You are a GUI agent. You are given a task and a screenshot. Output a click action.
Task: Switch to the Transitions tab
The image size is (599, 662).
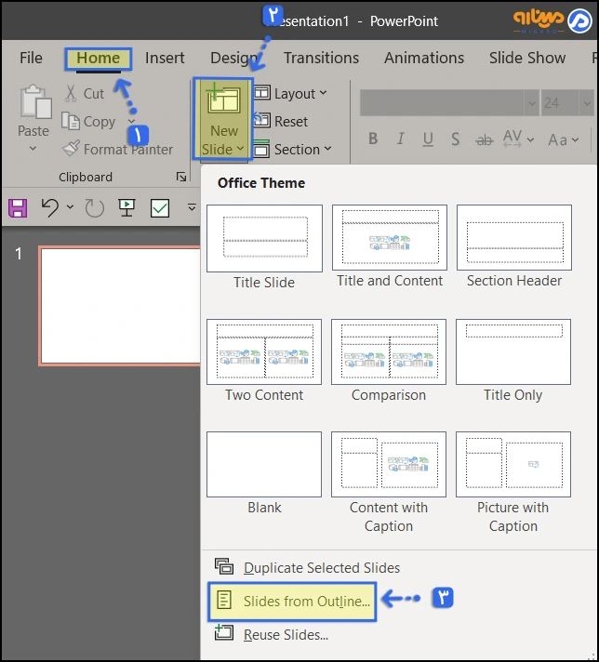(x=321, y=58)
